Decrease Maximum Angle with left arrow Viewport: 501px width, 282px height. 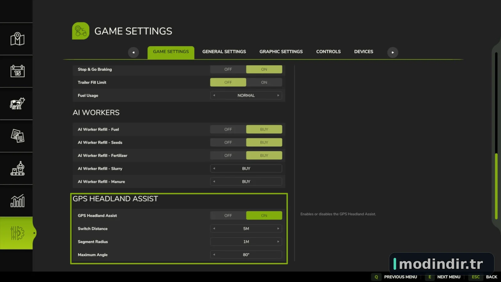click(214, 255)
